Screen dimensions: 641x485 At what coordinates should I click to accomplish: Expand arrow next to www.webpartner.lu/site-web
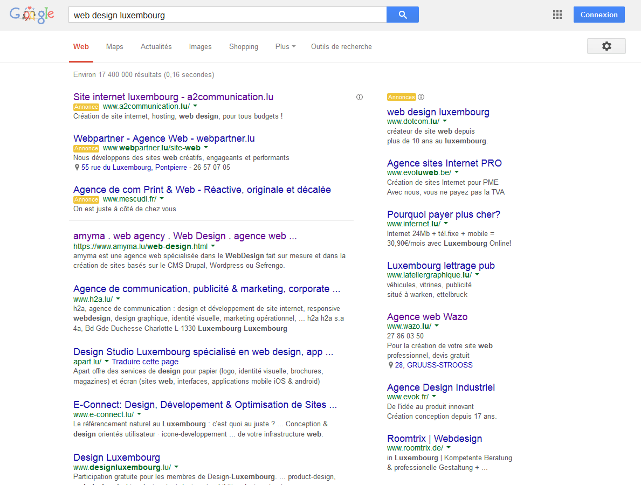pos(206,148)
